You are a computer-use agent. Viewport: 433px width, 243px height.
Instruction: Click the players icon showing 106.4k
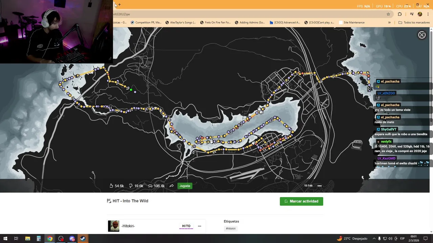click(x=150, y=186)
